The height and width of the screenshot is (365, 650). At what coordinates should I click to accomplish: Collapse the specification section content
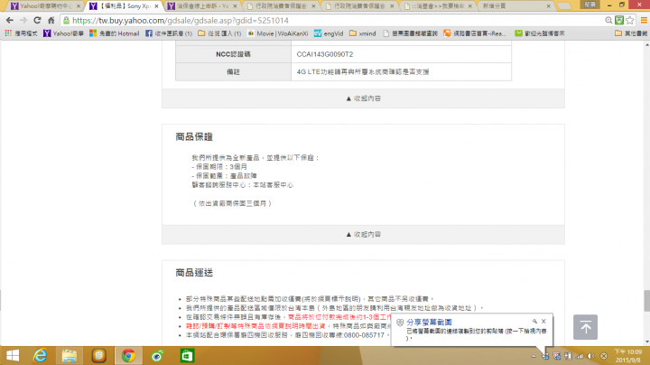pos(363,98)
